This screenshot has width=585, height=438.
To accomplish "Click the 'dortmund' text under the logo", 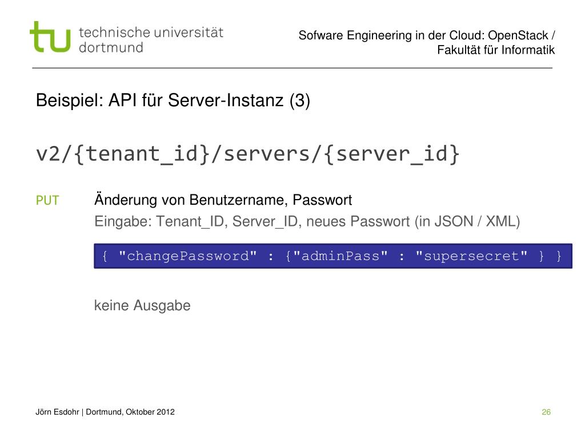I will tap(111, 48).
